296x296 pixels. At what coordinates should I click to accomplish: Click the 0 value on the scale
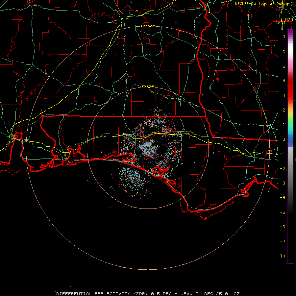pos(284,139)
